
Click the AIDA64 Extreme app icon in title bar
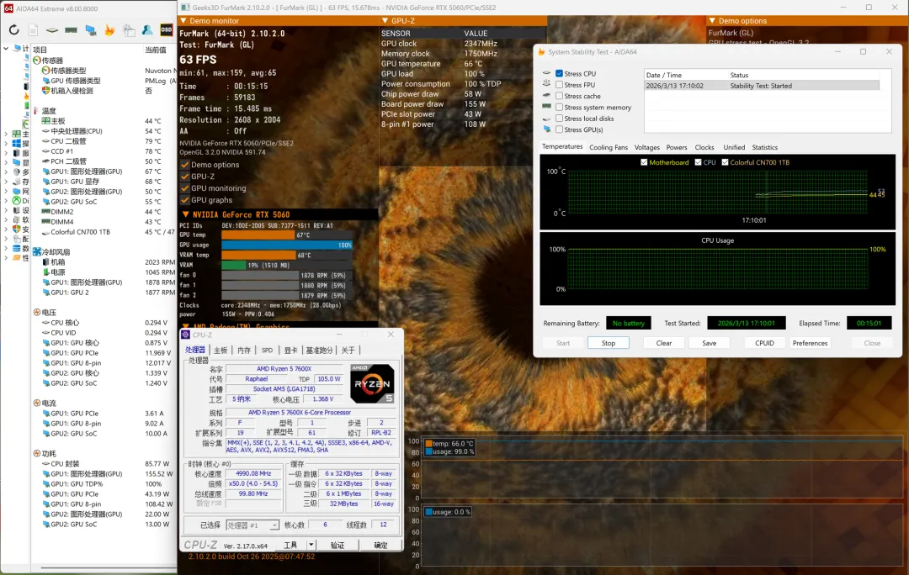8,8
